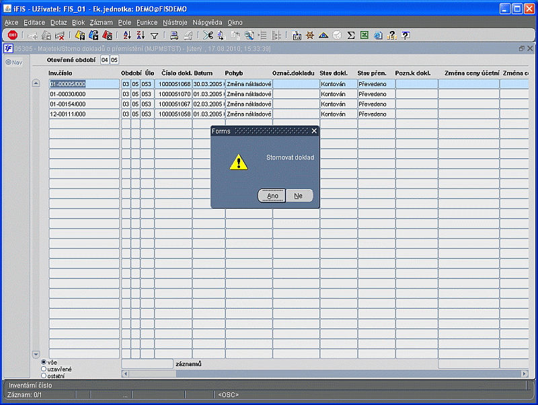Select the 'vše' radio button
The height and width of the screenshot is (405, 538).
point(44,362)
